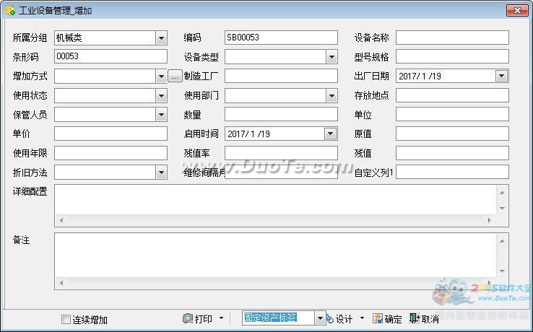Open the 设备类型 dropdown list
The height and width of the screenshot is (332, 533).
pos(331,57)
